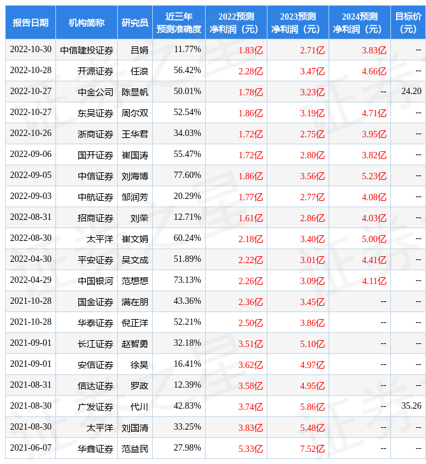This screenshot has height=464, width=426.
Task: Select report date 2022-10-30
Action: (31, 49)
